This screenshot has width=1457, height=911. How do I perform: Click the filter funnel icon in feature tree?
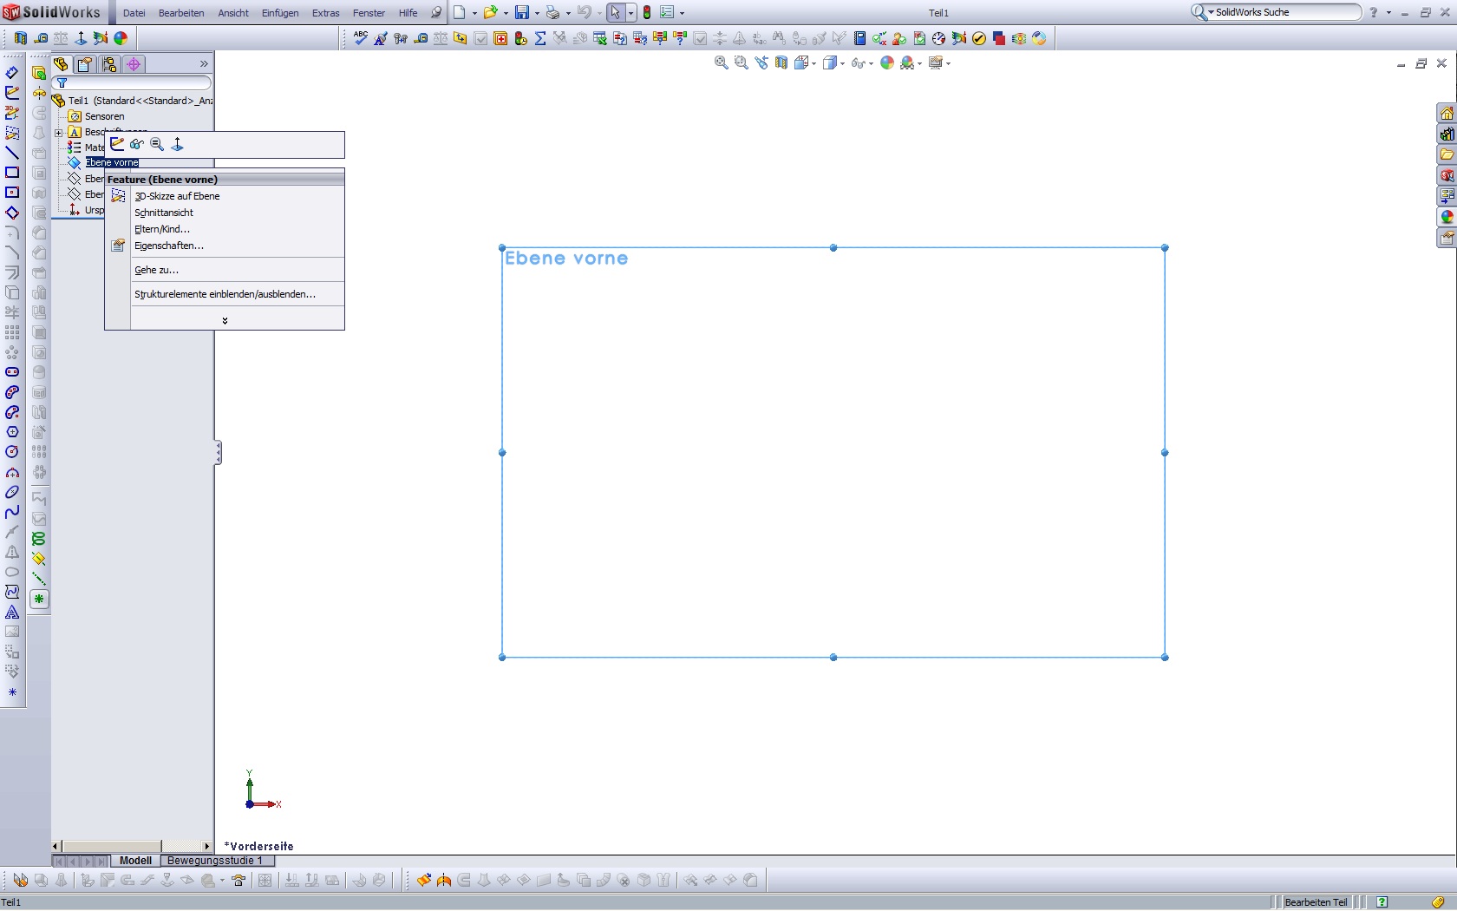[x=62, y=83]
